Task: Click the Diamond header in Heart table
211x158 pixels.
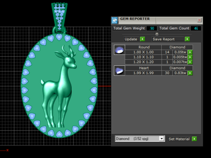Action: 177,68
